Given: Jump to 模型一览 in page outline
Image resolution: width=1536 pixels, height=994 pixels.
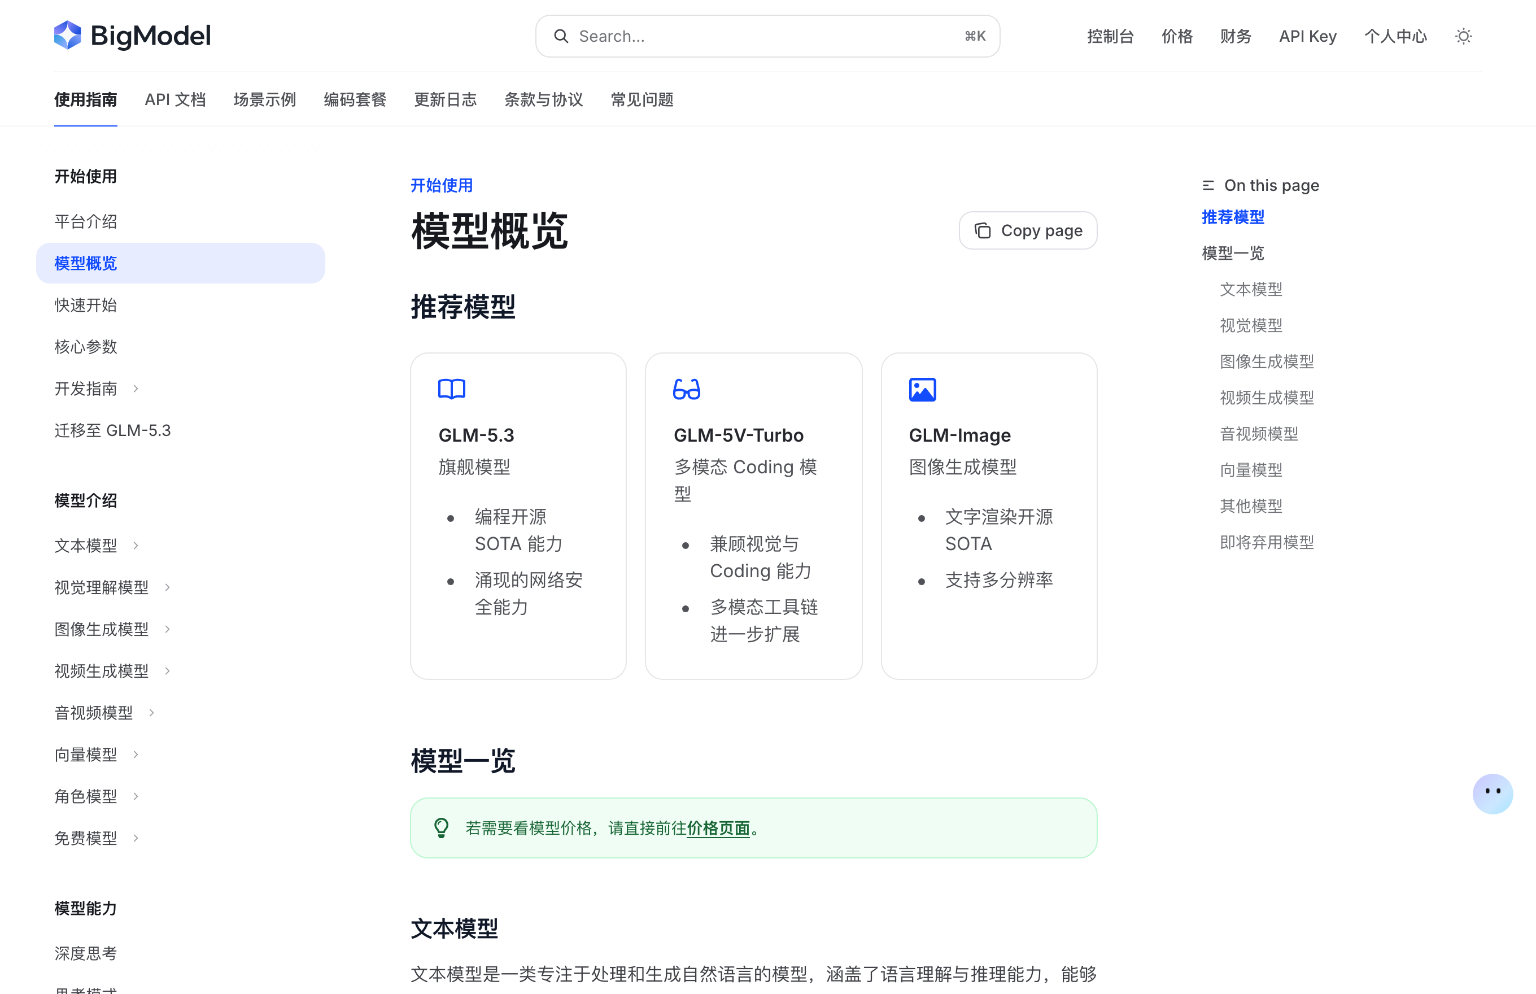Looking at the screenshot, I should tap(1233, 253).
